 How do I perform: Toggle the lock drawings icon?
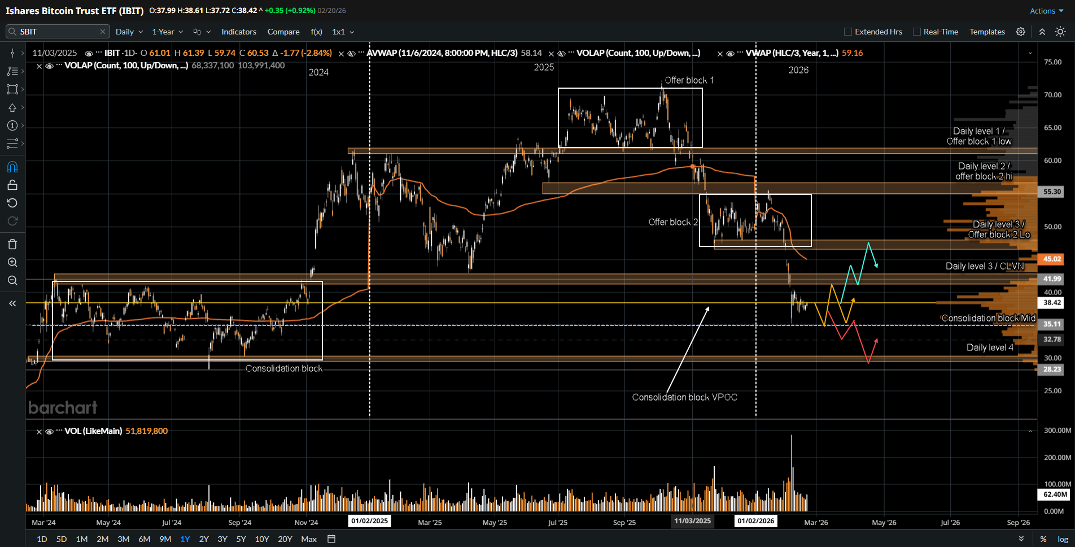[12, 185]
